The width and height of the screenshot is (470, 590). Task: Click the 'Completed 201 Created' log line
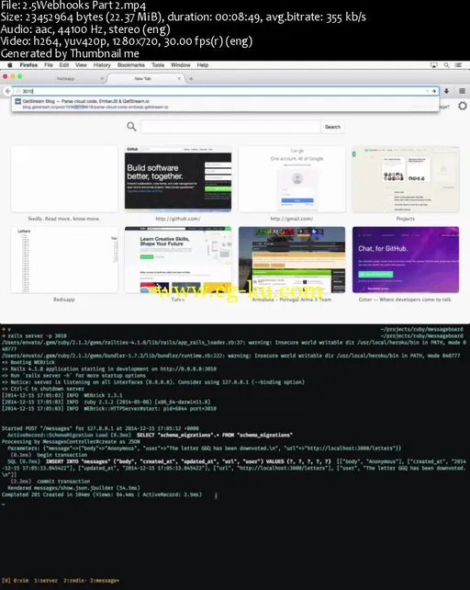click(102, 494)
